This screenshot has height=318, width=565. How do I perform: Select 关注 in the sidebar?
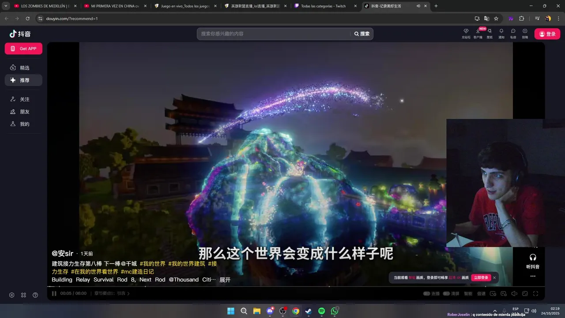[23, 99]
